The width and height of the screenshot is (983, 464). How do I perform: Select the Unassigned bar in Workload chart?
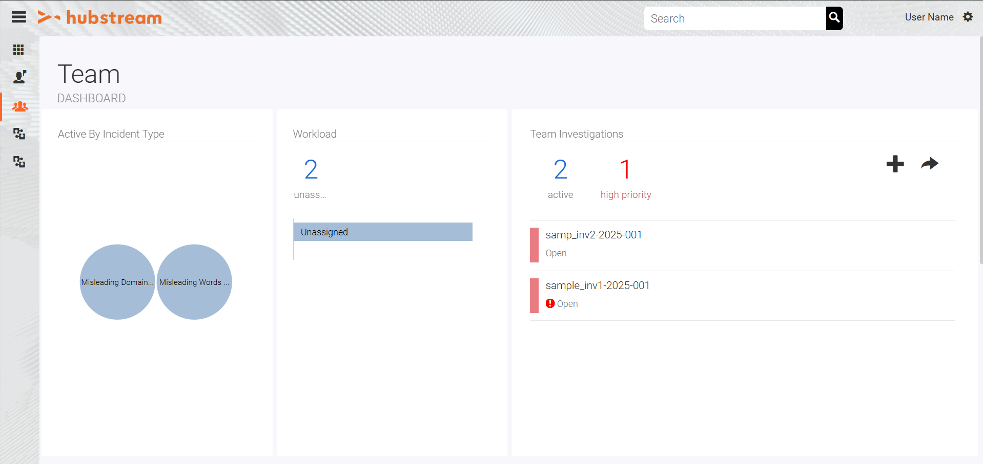[x=383, y=232]
